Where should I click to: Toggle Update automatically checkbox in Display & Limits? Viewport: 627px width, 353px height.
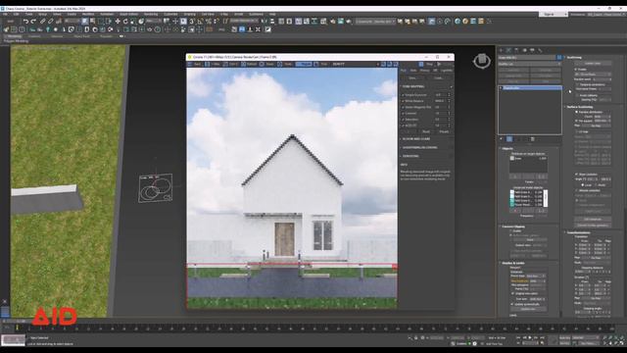(x=512, y=304)
